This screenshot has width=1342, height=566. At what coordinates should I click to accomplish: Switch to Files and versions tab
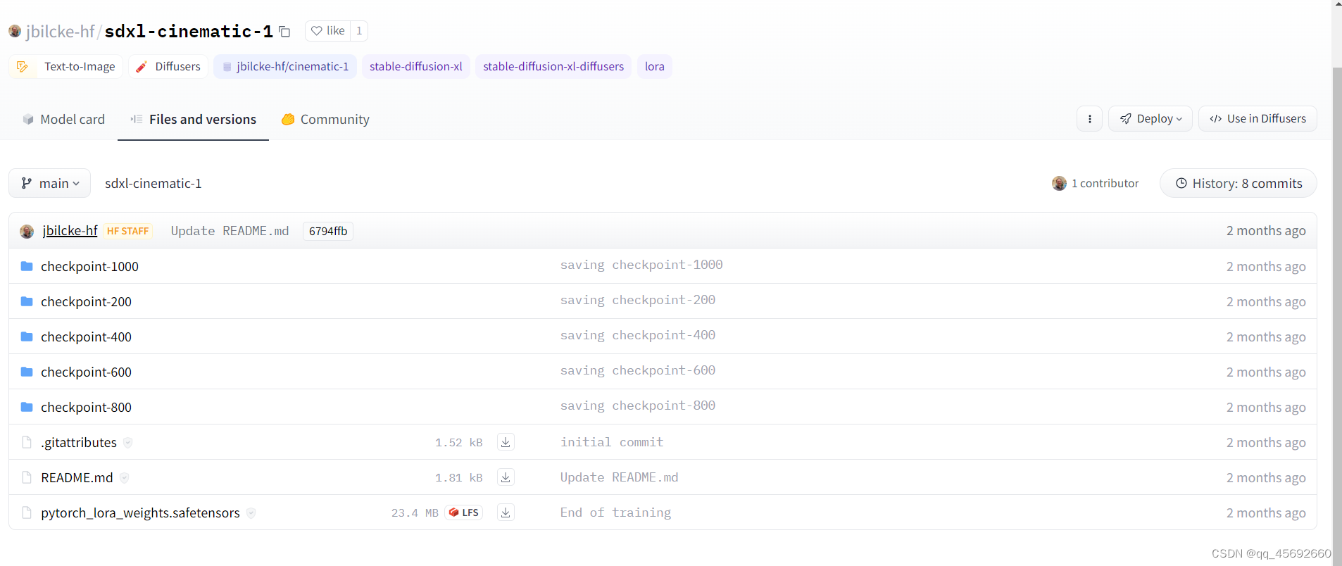tap(193, 119)
